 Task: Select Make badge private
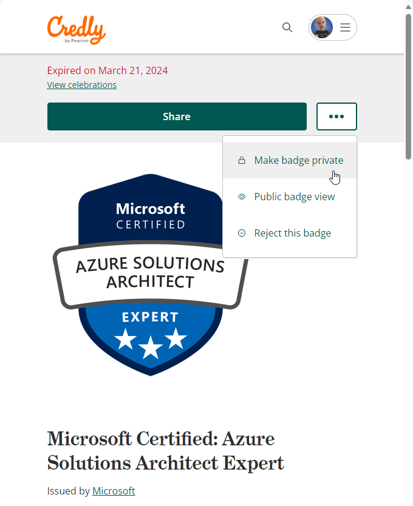(x=290, y=160)
